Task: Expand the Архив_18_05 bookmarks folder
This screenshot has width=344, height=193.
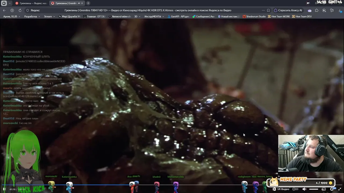Action: 12,17
